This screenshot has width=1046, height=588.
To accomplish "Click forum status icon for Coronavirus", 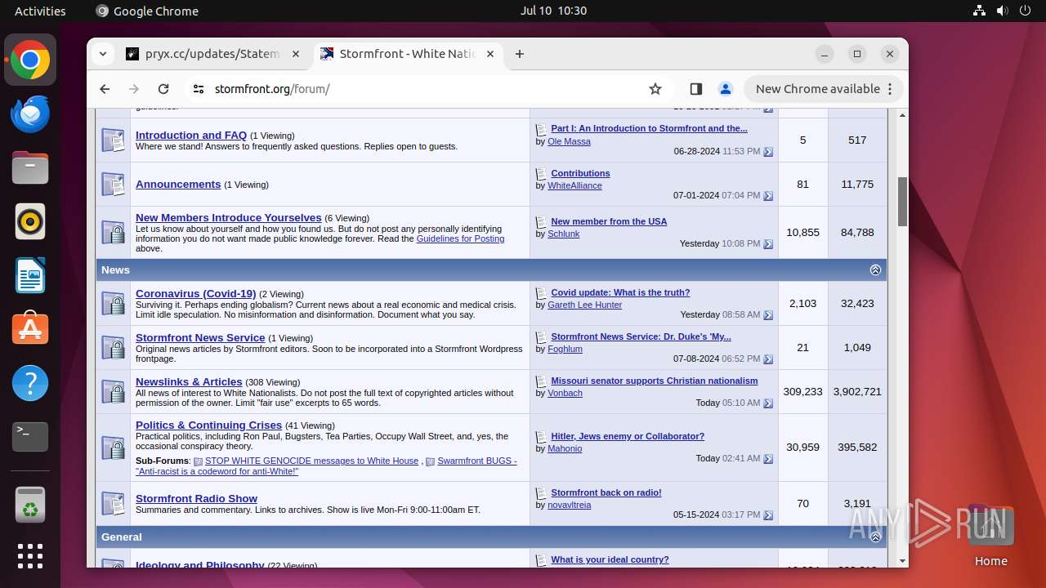I will pyautogui.click(x=113, y=304).
